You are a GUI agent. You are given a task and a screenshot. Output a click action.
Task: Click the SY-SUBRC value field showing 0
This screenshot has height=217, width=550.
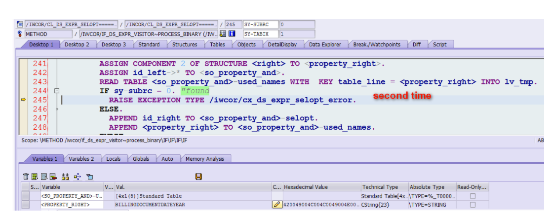point(297,25)
